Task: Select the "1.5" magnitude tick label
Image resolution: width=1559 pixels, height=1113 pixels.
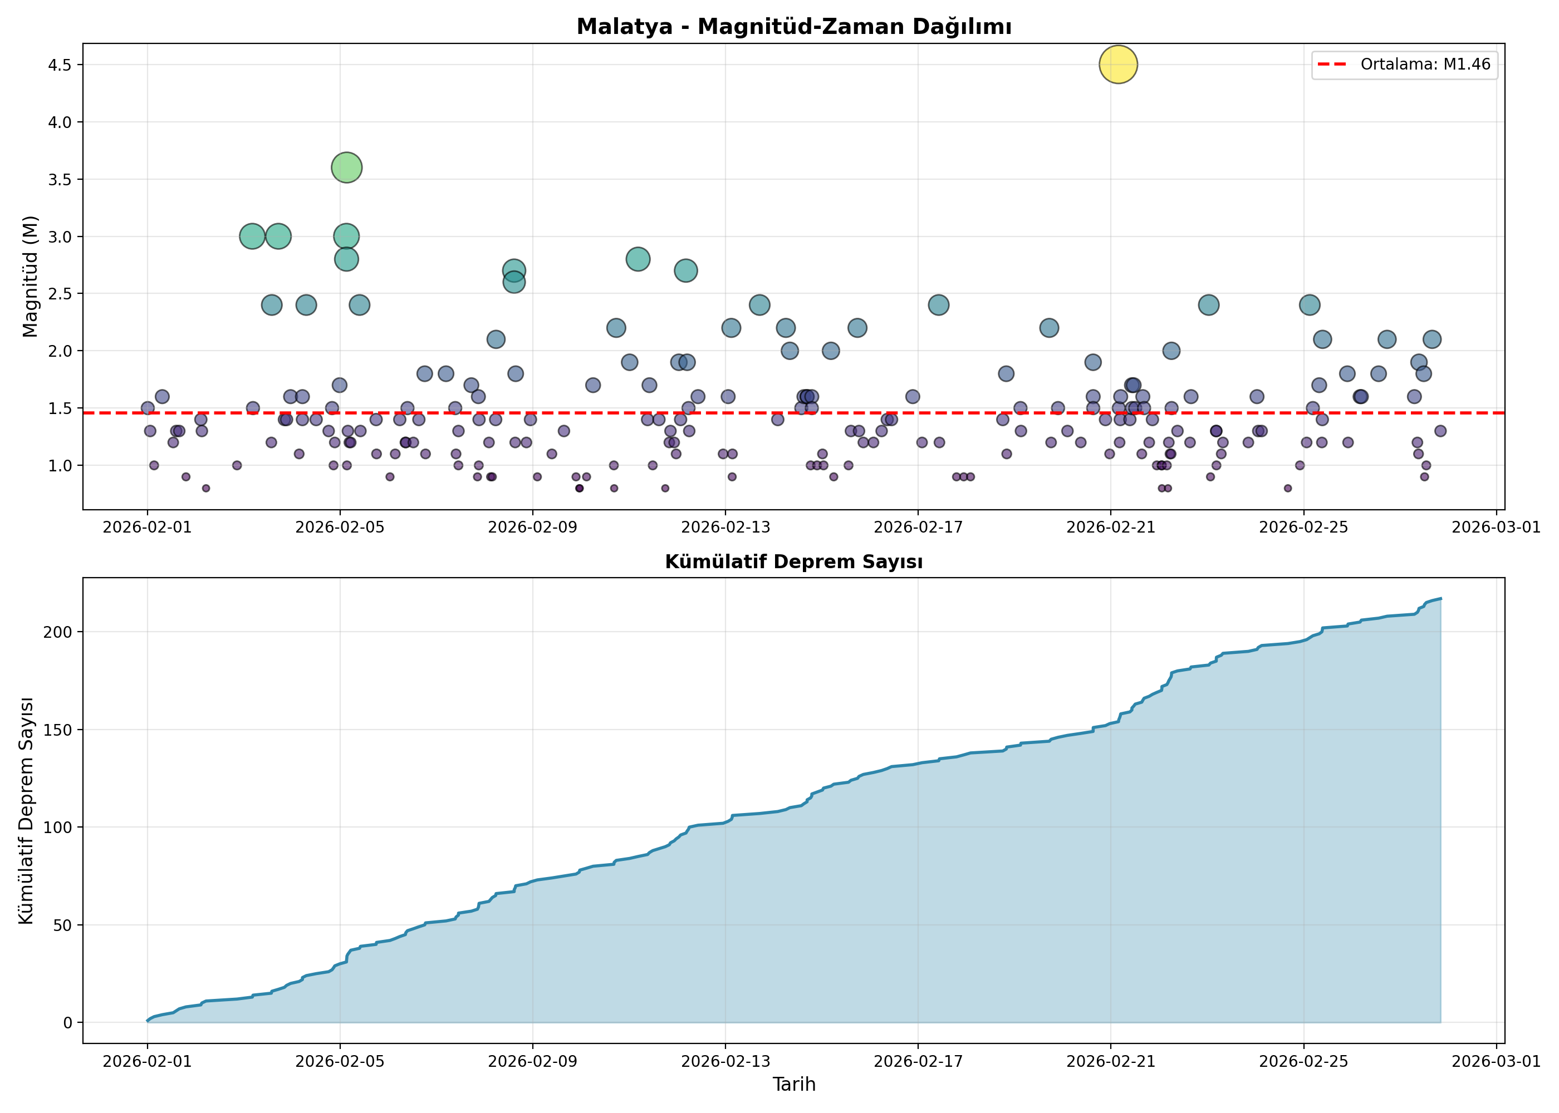Action: [60, 408]
